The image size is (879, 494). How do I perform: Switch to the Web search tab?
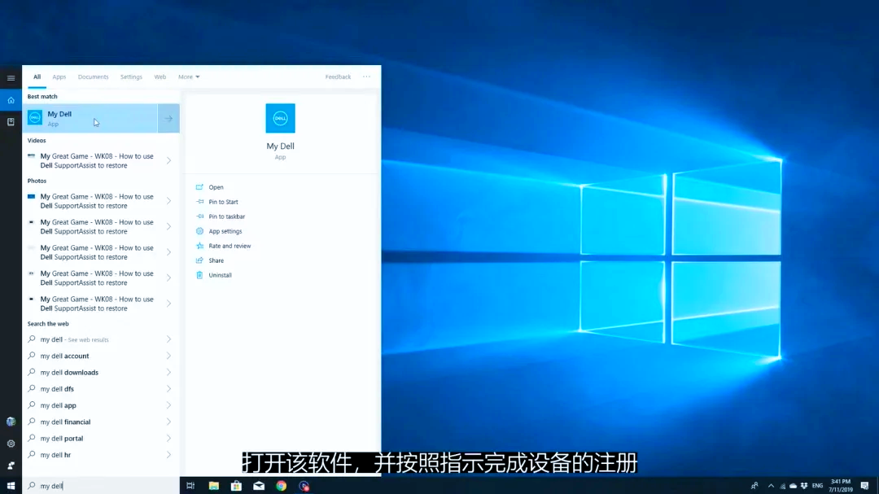point(160,77)
